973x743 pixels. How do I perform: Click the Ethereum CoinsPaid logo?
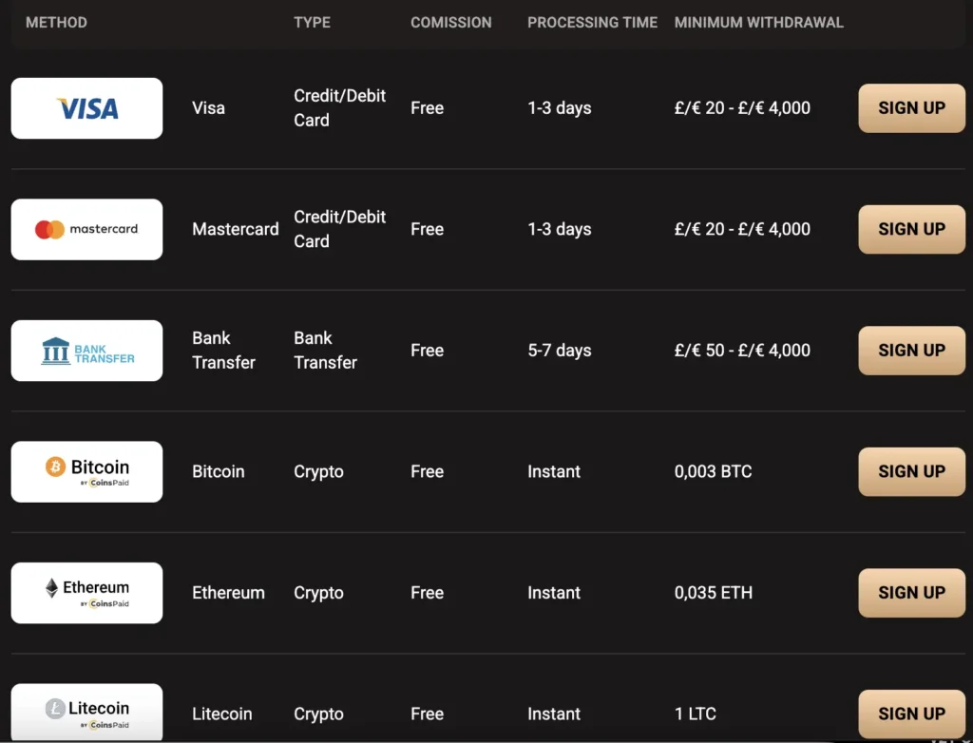tap(86, 593)
